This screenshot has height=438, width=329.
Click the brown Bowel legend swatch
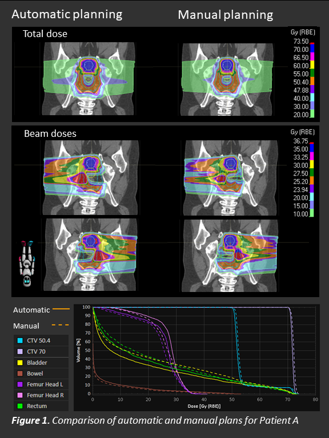point(20,374)
